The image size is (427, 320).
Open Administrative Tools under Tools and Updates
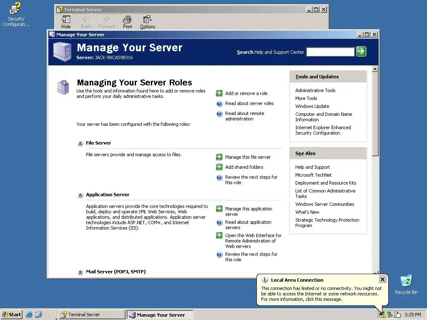(x=315, y=90)
